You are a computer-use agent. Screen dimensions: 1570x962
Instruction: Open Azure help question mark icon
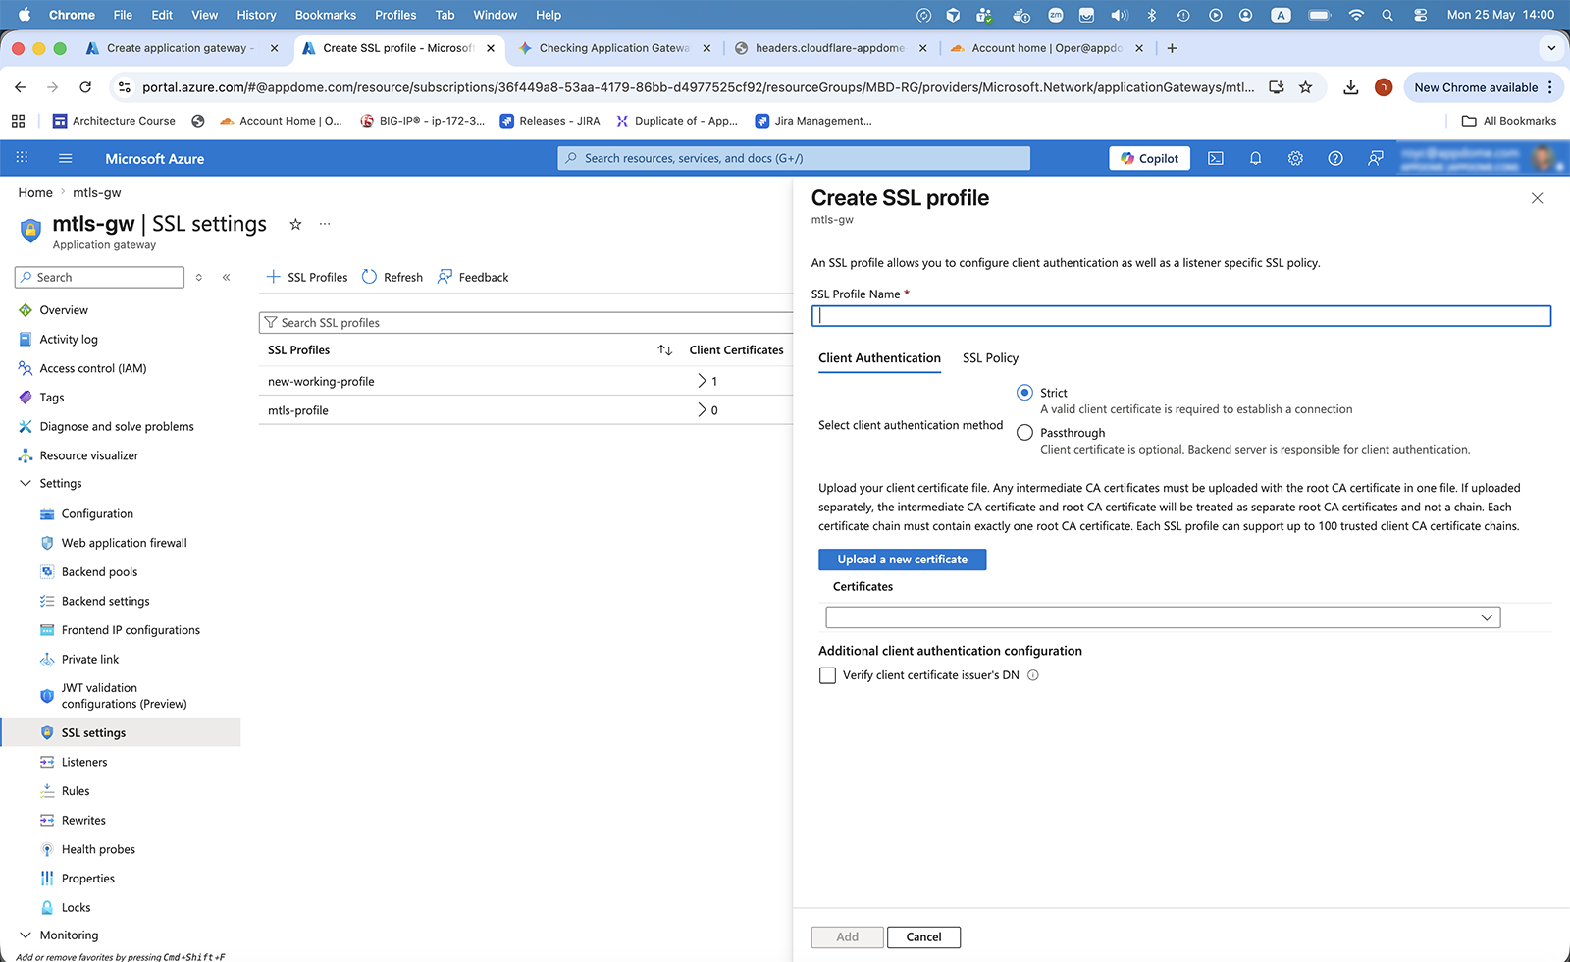1335,158
